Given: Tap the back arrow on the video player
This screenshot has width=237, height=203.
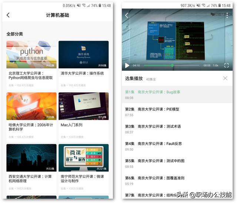Looking at the screenshot, I should point(127,15).
